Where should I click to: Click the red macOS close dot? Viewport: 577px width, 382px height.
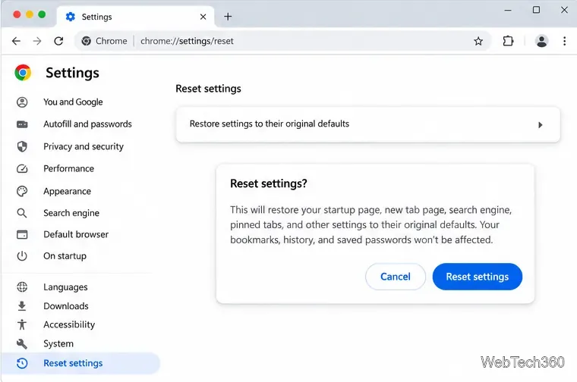(x=17, y=14)
